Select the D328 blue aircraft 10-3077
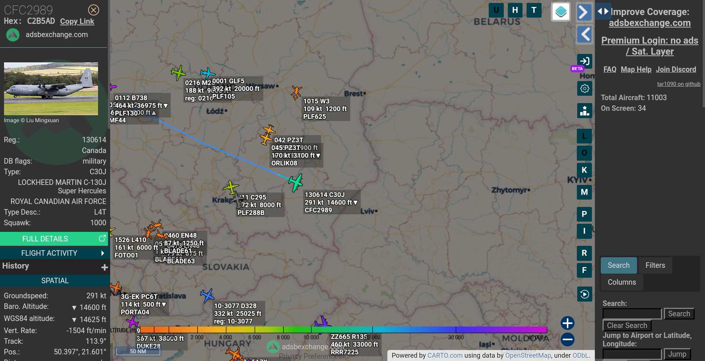The height and width of the screenshot is (361, 705). [207, 296]
